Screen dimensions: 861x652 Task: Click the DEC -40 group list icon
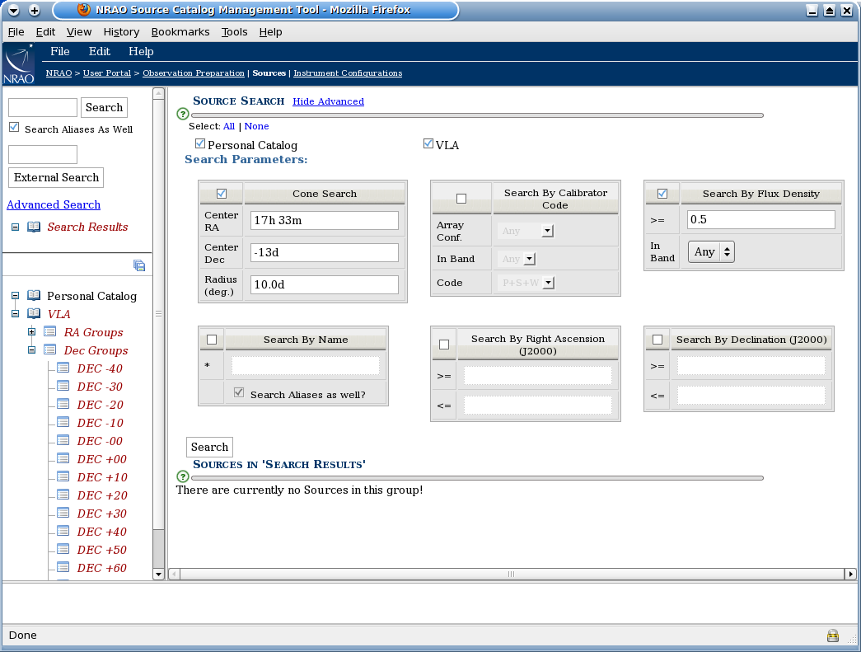(63, 368)
